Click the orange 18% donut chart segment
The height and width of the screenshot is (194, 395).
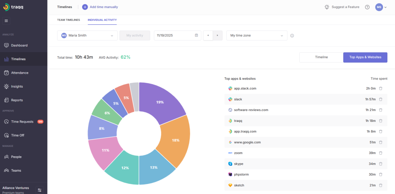(176, 140)
